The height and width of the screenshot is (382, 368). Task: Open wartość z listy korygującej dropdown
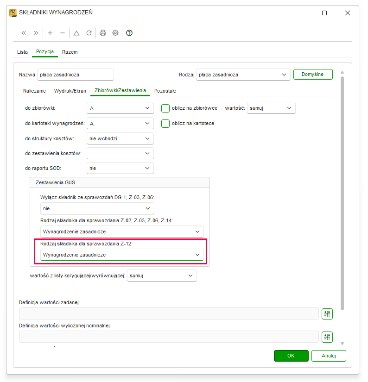point(162,276)
